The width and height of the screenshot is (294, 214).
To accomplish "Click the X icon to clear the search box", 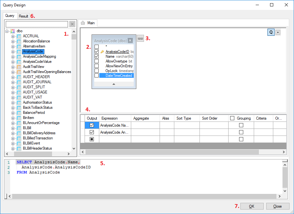I will tap(72, 24).
